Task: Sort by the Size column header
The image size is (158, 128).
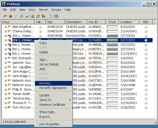Action: (55, 22)
